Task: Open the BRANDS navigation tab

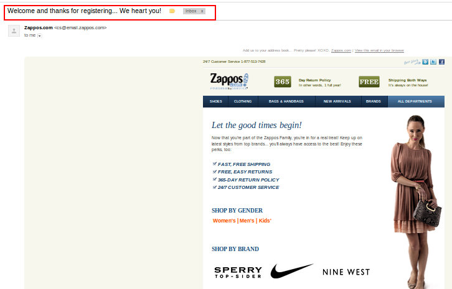Action: (374, 101)
